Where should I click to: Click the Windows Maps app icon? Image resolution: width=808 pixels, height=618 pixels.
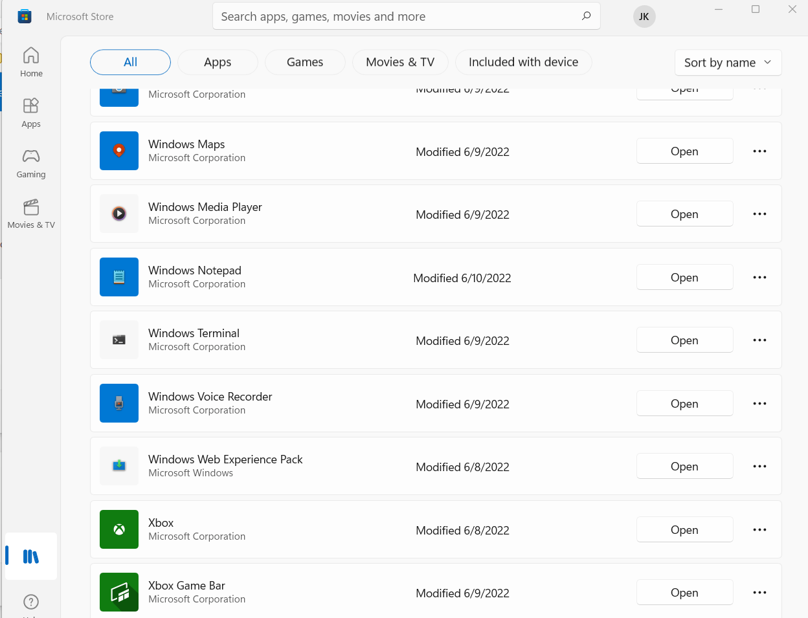(119, 151)
